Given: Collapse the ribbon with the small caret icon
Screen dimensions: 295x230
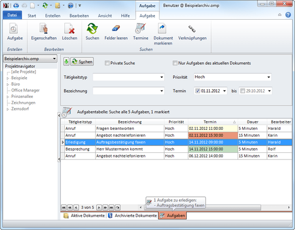Looking at the screenshot, I should click(x=279, y=15).
